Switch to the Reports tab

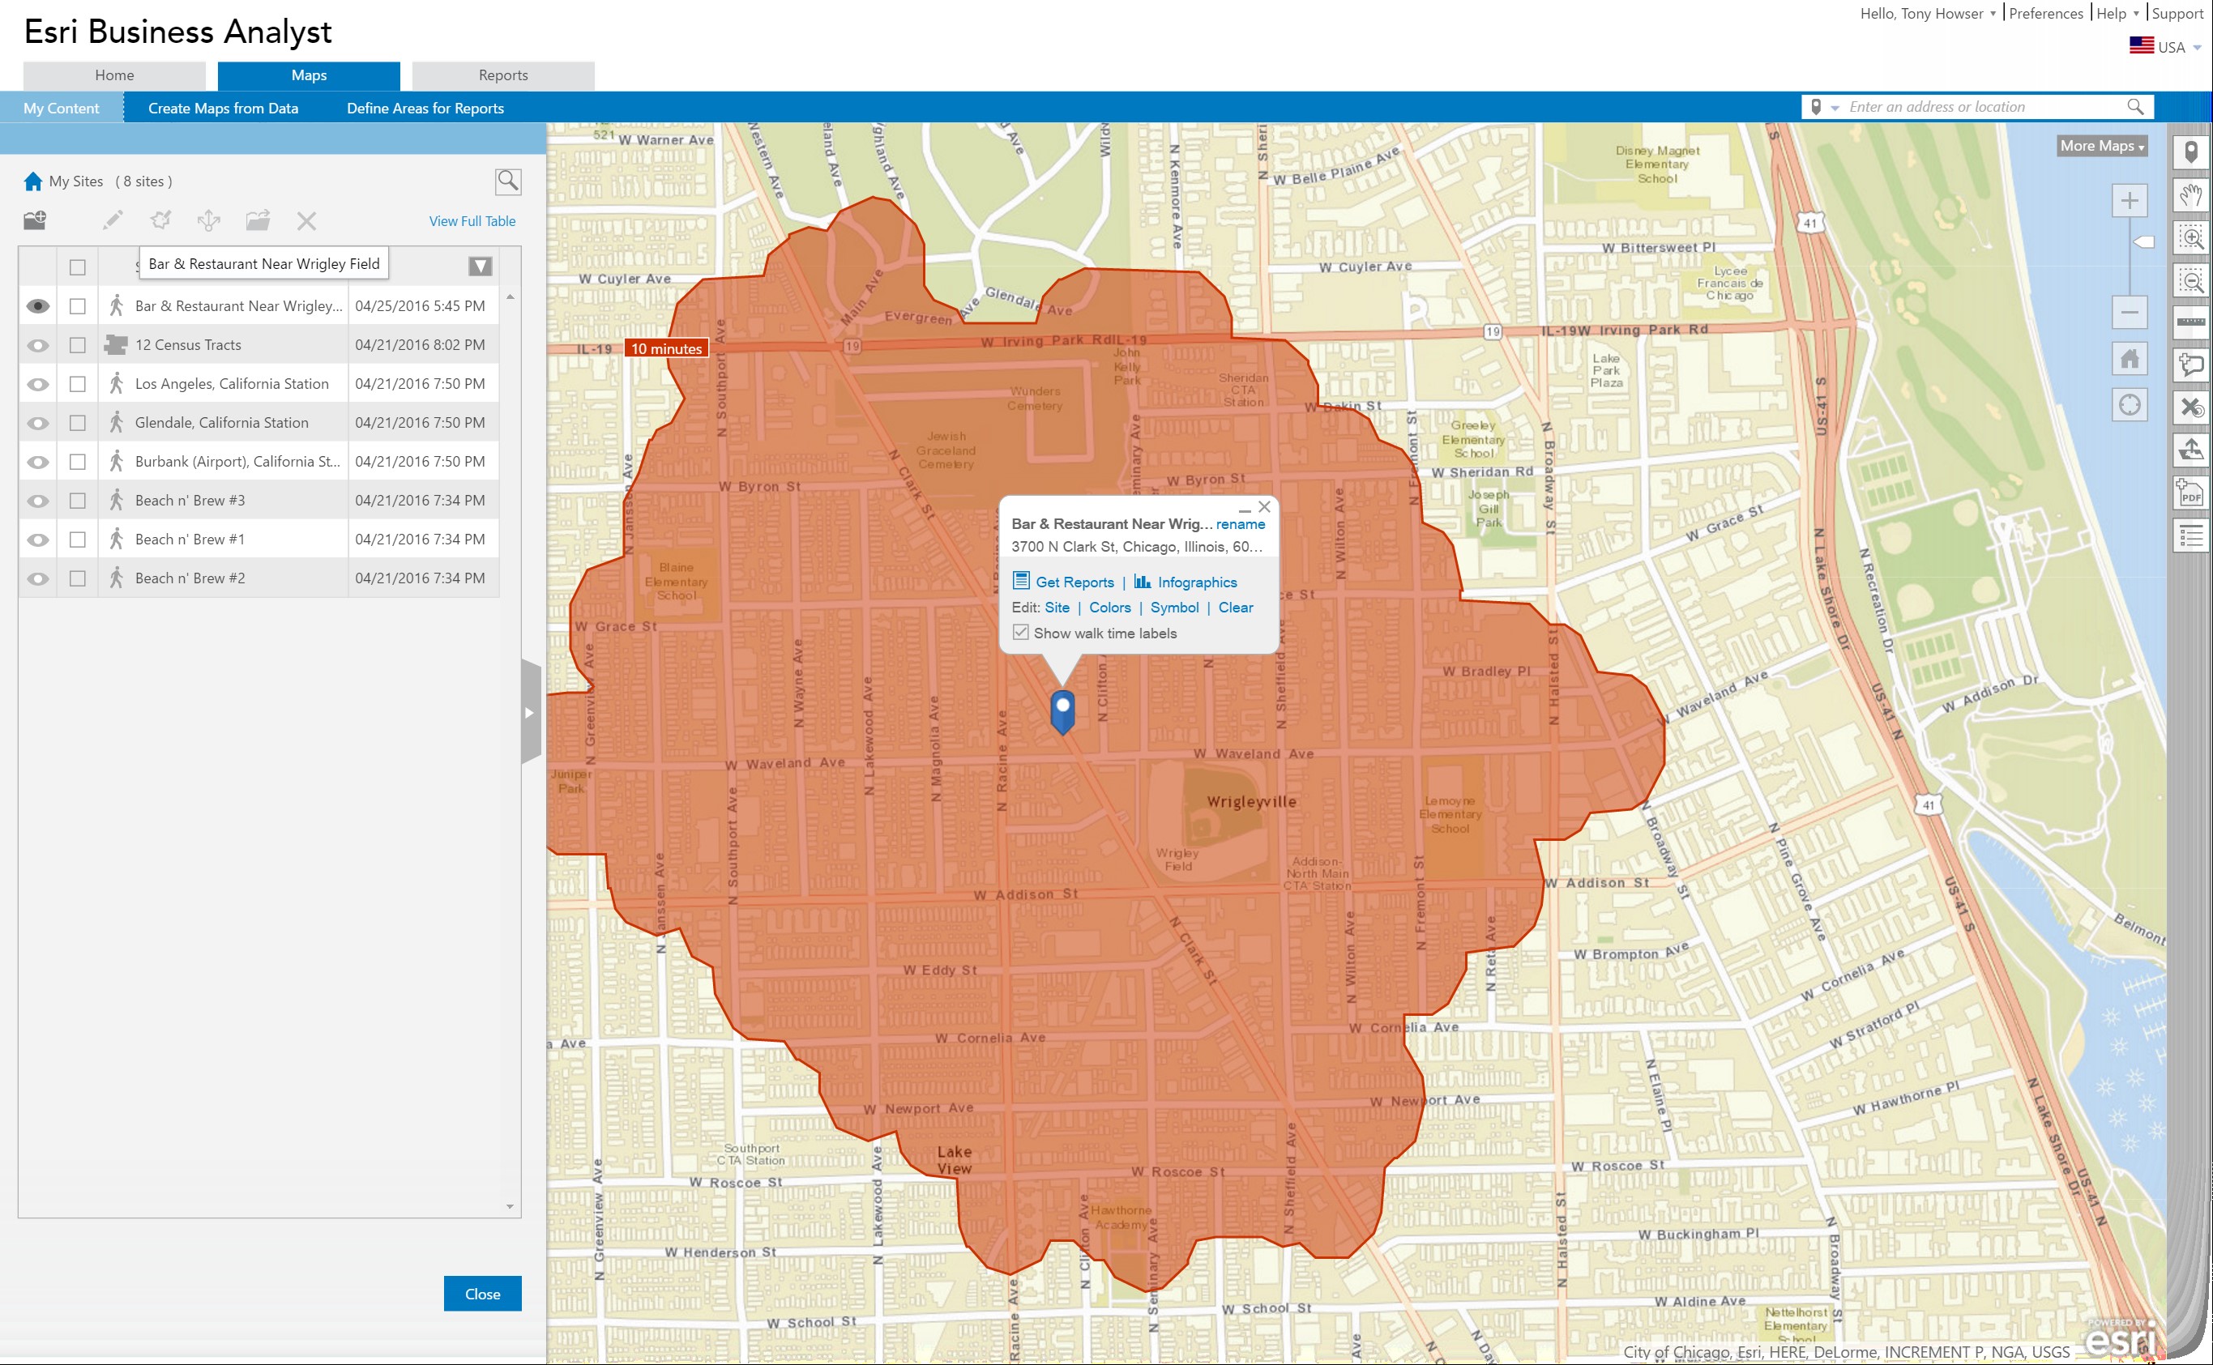click(x=503, y=76)
